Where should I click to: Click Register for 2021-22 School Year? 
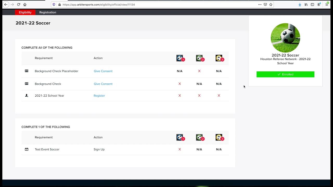(99, 96)
